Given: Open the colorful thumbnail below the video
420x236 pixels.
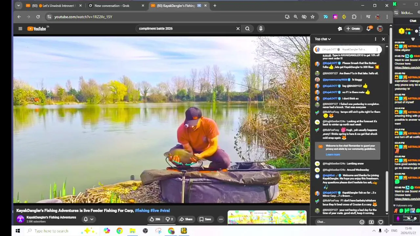Looking at the screenshot, I should pyautogui.click(x=267, y=218).
